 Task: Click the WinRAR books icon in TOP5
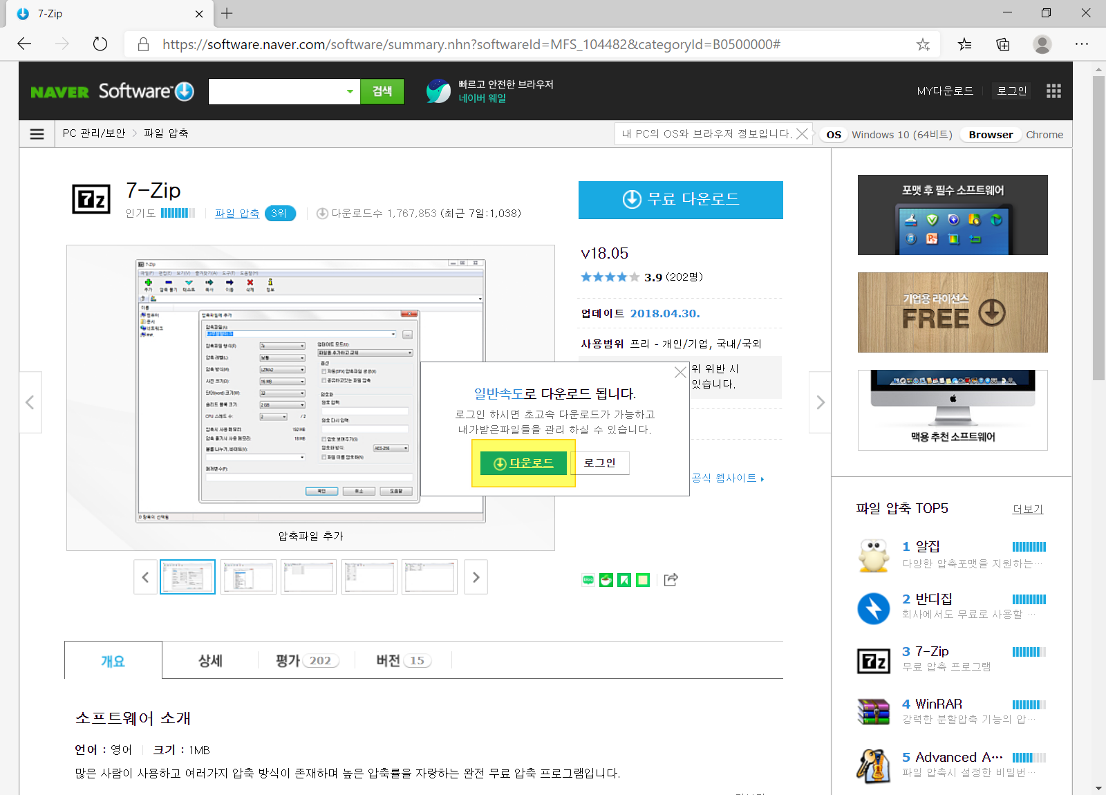pos(874,711)
